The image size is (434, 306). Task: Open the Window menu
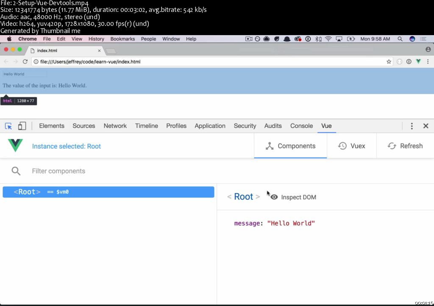click(171, 39)
